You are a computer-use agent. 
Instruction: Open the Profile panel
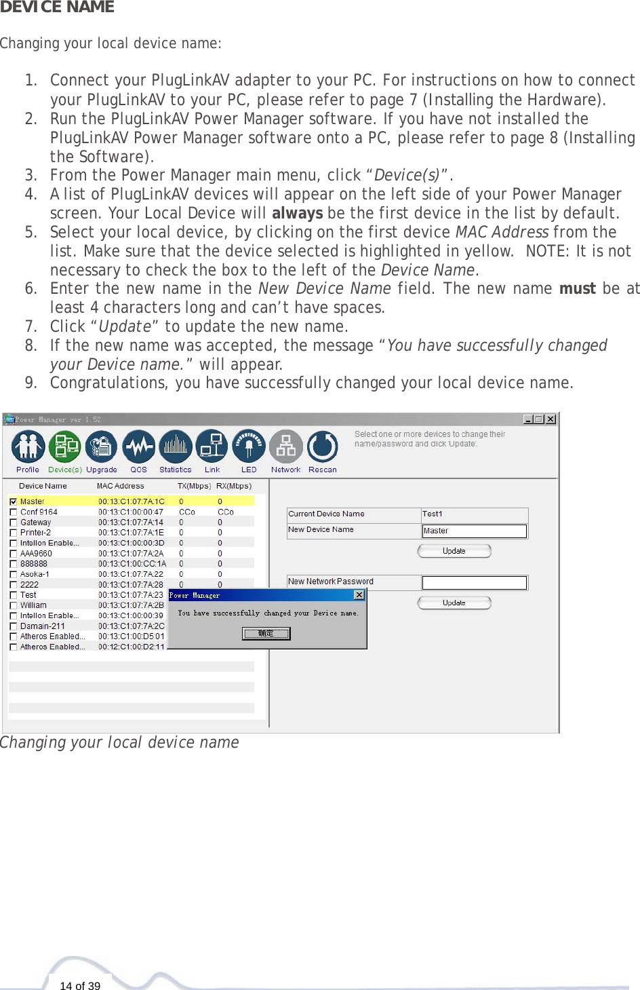(28, 446)
